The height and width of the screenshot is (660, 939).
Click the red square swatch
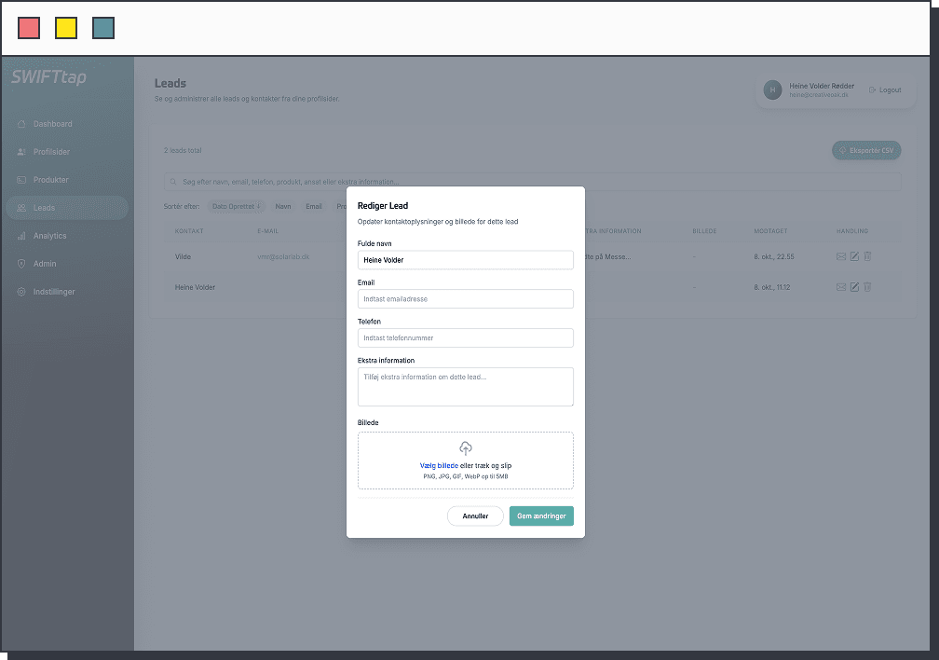coord(29,28)
